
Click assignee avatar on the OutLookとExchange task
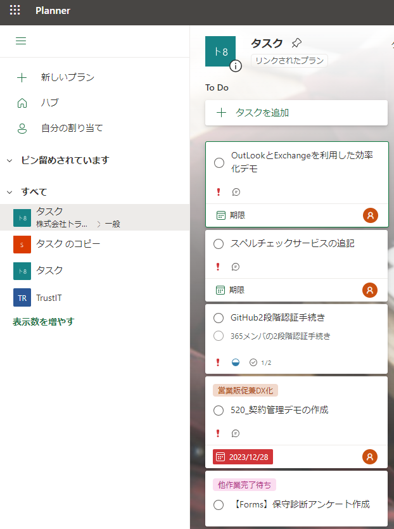[371, 215]
